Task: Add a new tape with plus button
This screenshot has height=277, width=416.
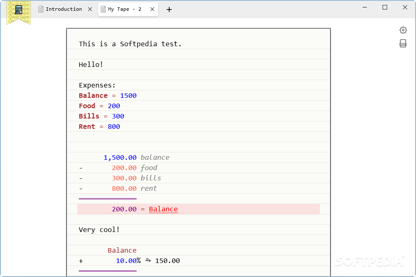Action: [x=169, y=9]
